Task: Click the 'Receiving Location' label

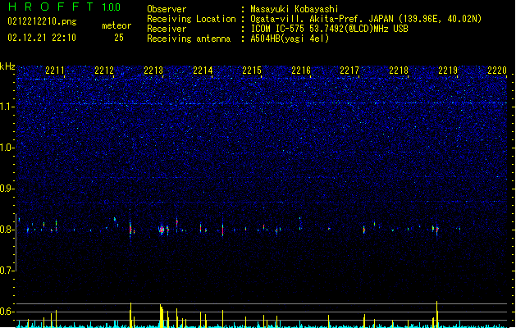Action: [191, 19]
